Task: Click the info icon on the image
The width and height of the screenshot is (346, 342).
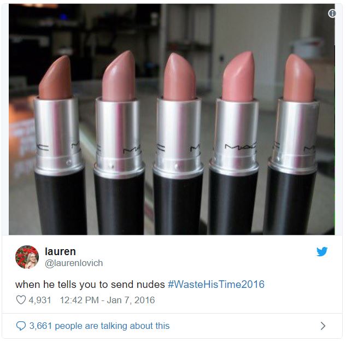Action: (332, 14)
